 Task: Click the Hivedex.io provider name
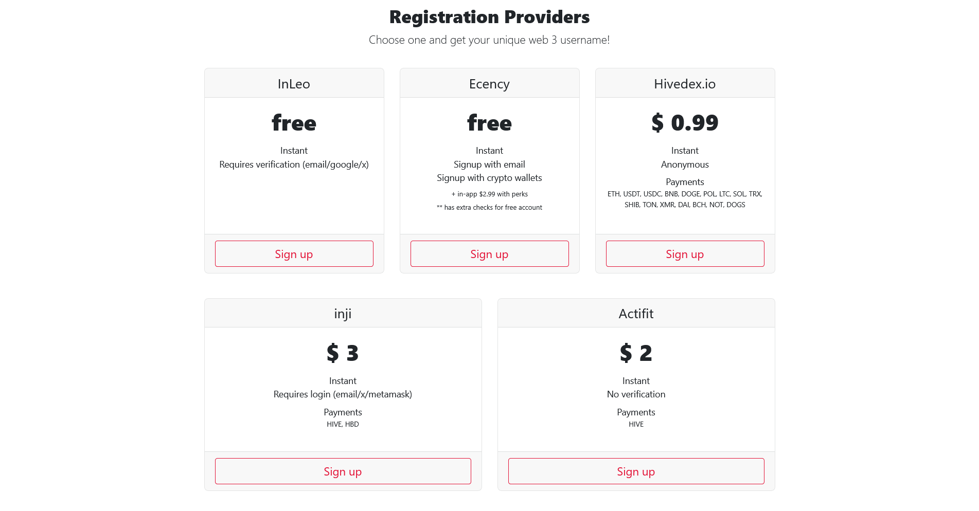click(685, 84)
